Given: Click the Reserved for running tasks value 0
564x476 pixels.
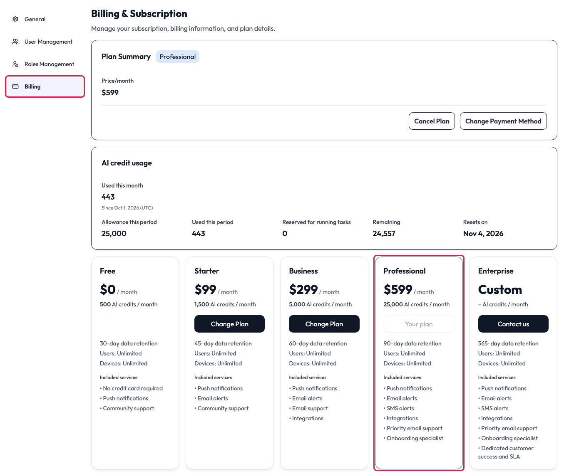Looking at the screenshot, I should (x=285, y=234).
